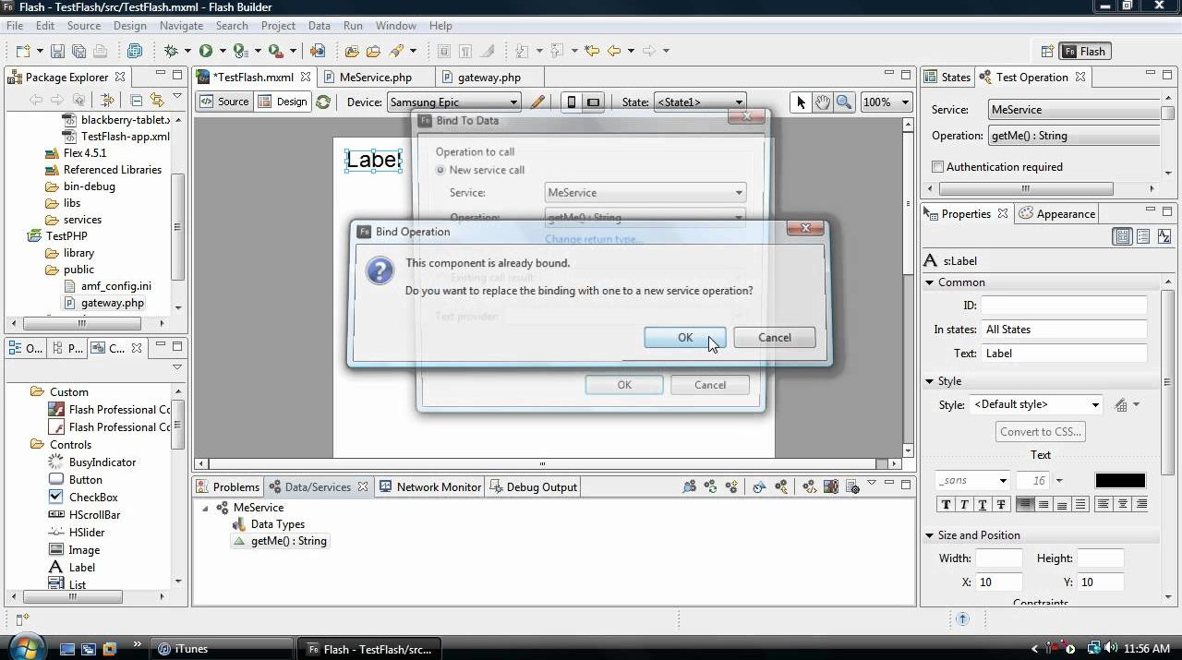Confirm replacing binding with OK

pyautogui.click(x=684, y=338)
